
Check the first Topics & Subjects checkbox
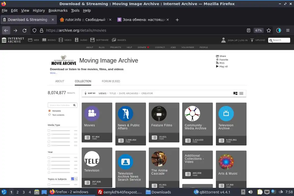click(49, 185)
